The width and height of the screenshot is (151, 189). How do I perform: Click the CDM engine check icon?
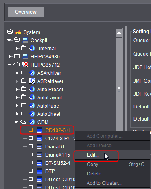[x=32, y=122]
